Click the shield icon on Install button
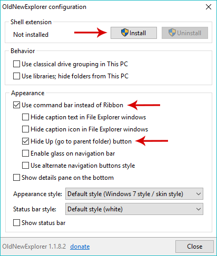This screenshot has width=217, height=256. 125,33
